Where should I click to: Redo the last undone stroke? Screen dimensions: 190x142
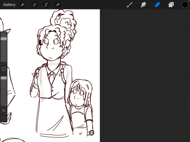point(4,118)
